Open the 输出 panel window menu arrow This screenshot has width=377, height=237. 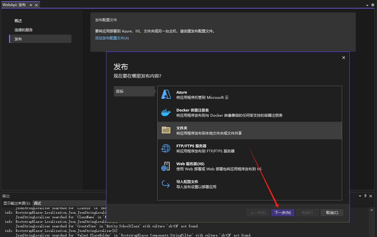coord(360,196)
